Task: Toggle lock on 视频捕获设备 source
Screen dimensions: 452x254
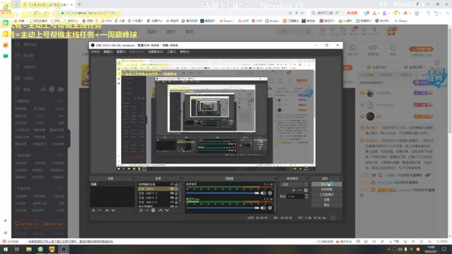Action: (176, 185)
